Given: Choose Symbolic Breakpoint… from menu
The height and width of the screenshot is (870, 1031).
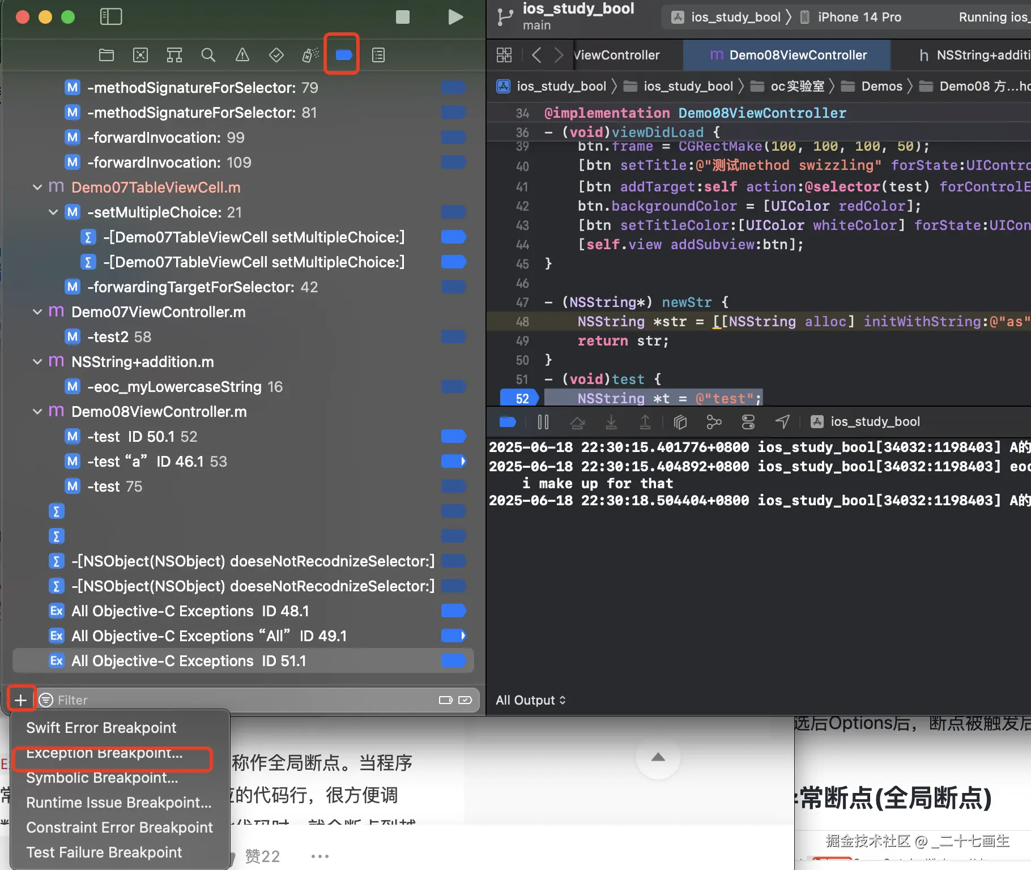Looking at the screenshot, I should pyautogui.click(x=103, y=778).
